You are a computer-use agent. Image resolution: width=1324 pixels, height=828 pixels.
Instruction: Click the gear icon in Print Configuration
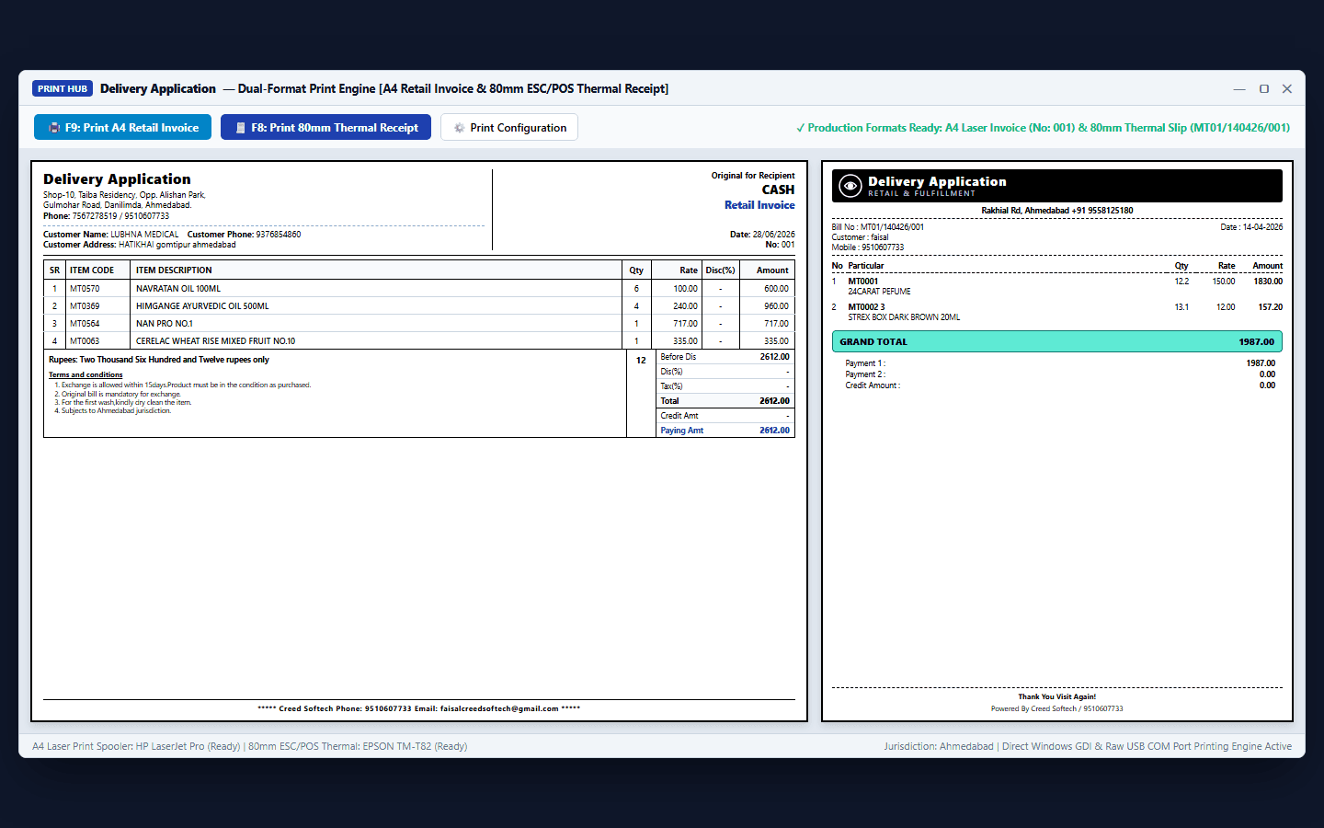[x=459, y=128]
